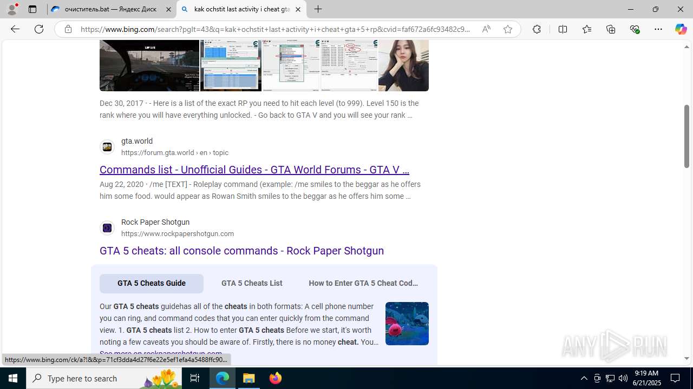The height and width of the screenshot is (389, 693).
Task: Click the Dec 30, 2017 snippet text
Action: click(259, 109)
